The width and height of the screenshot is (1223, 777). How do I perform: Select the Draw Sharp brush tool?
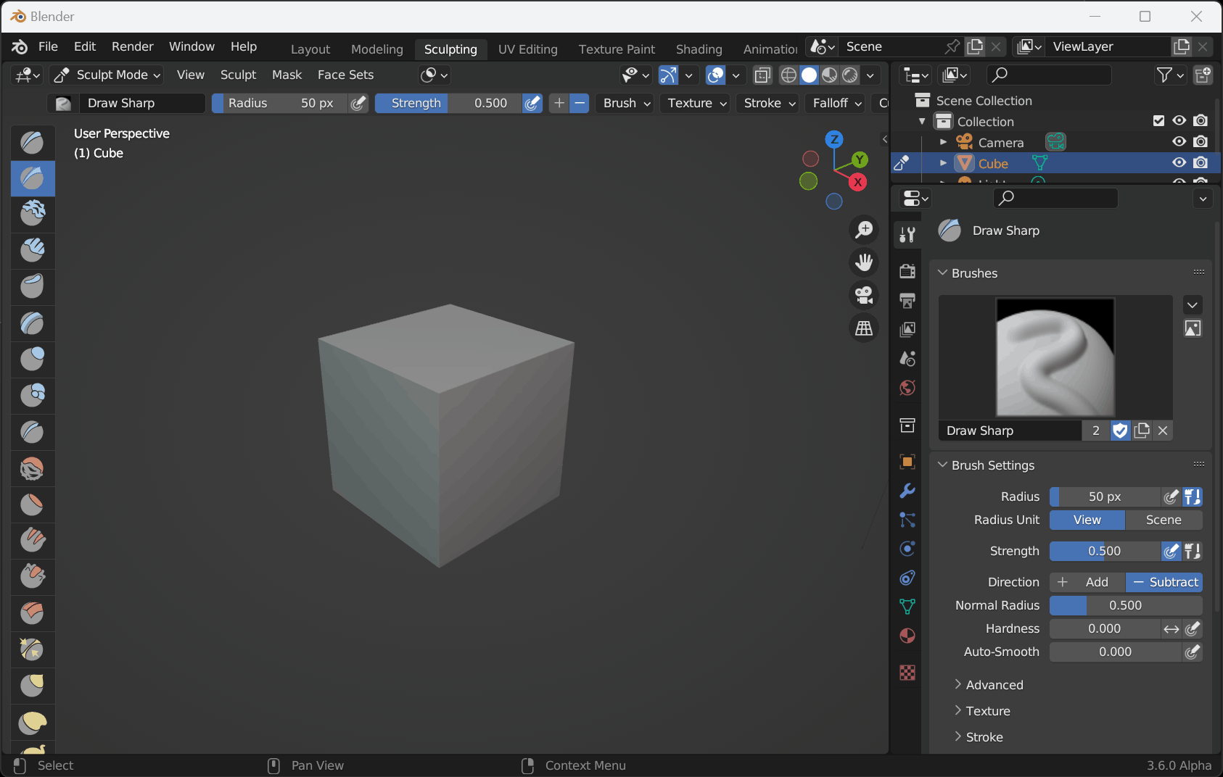[x=33, y=178]
